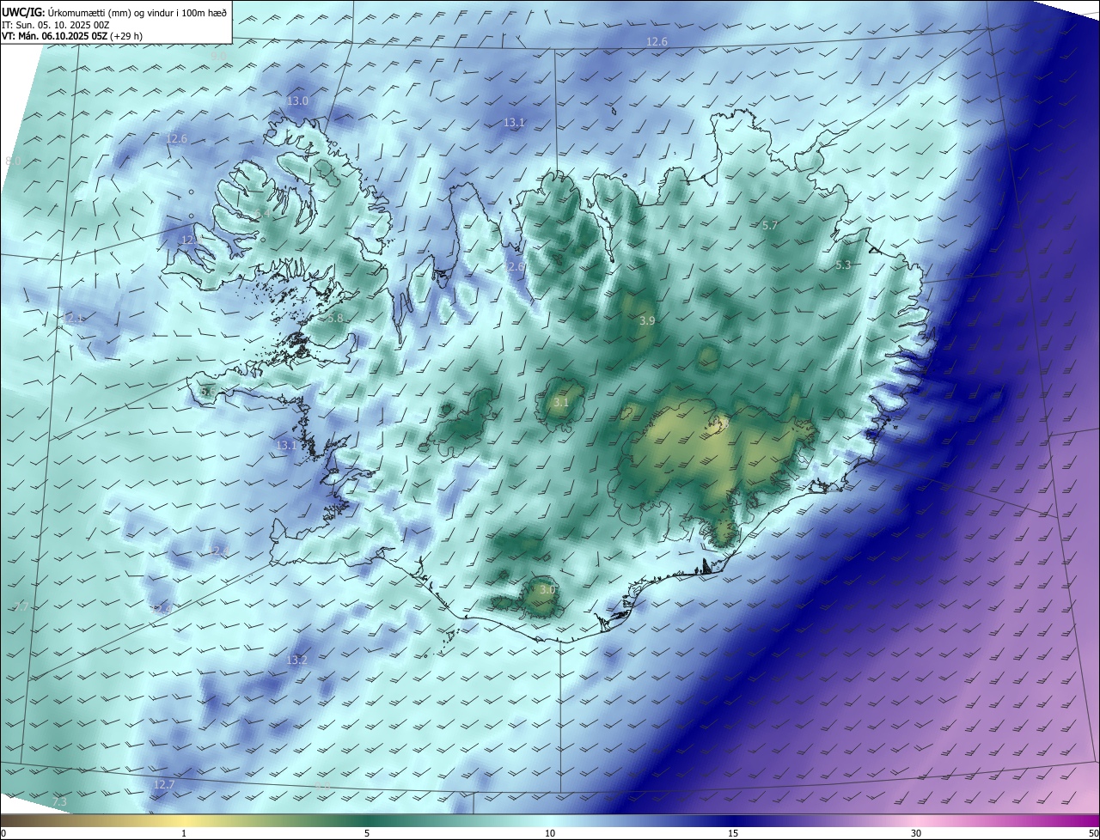Image resolution: width=1100 pixels, height=840 pixels.
Task: Click the 8.0 value label on the map
Action: coord(13,161)
